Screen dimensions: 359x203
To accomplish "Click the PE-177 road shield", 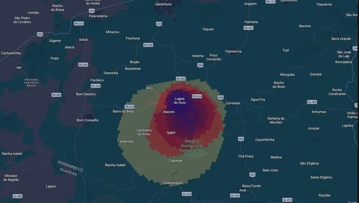I will (x=271, y=2).
